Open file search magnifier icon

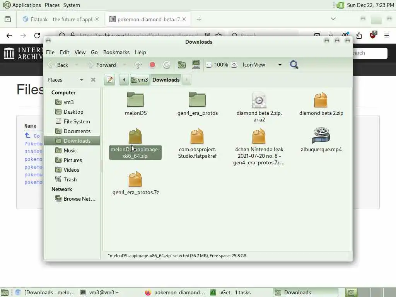294,65
